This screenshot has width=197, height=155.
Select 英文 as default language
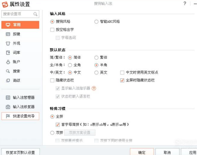tap(96, 72)
